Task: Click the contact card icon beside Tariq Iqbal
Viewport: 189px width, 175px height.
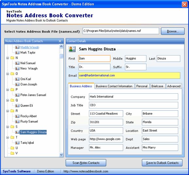Action: pos(17,143)
